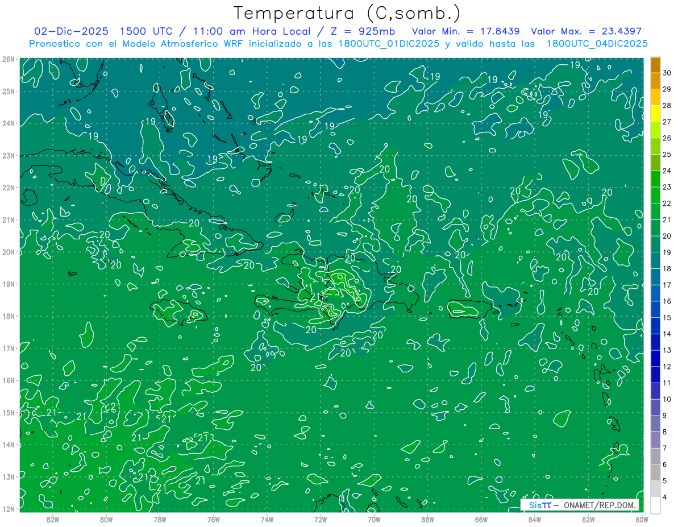Screen dimensions: 682x527
Task: Click the '74W' longitude axis label
Action: point(267,519)
